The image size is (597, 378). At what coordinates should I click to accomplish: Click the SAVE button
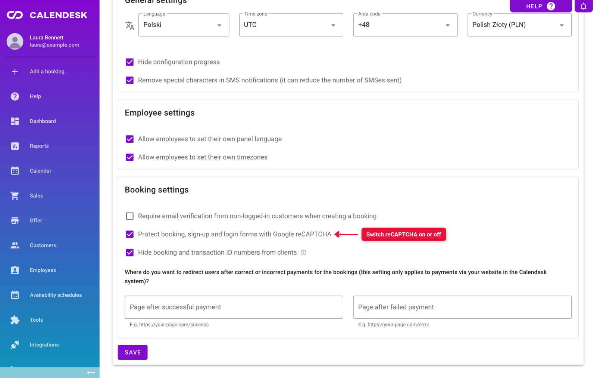point(132,352)
